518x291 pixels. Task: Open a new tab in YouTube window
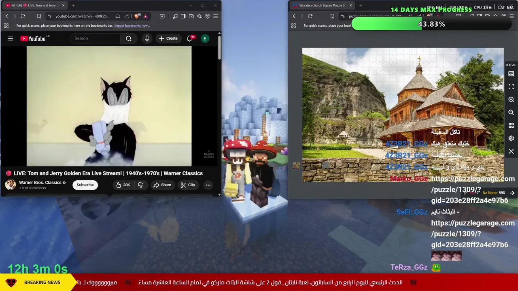pyautogui.click(x=73, y=5)
